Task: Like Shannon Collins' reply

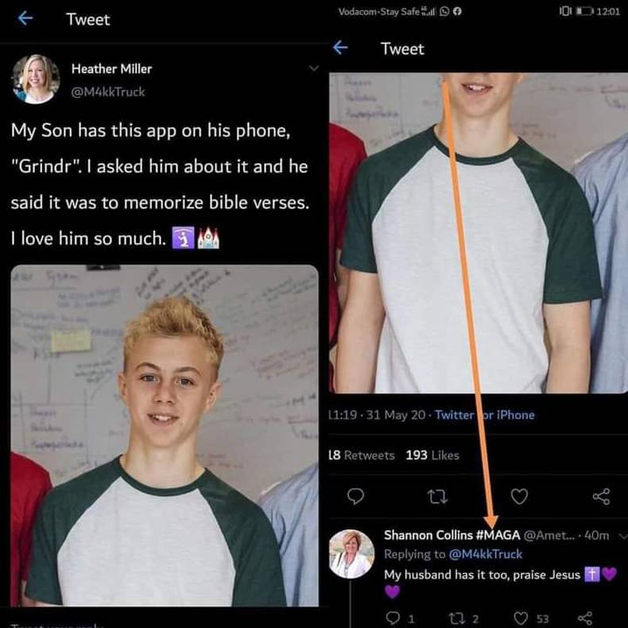Action: (x=521, y=618)
